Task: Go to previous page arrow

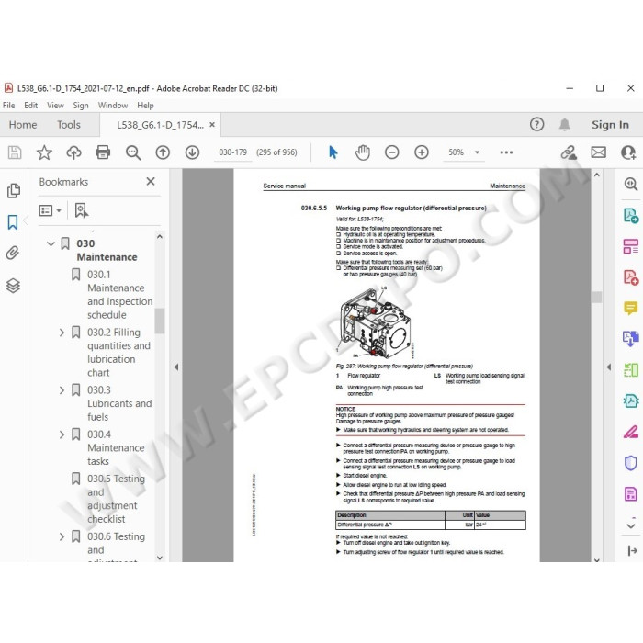Action: click(163, 152)
